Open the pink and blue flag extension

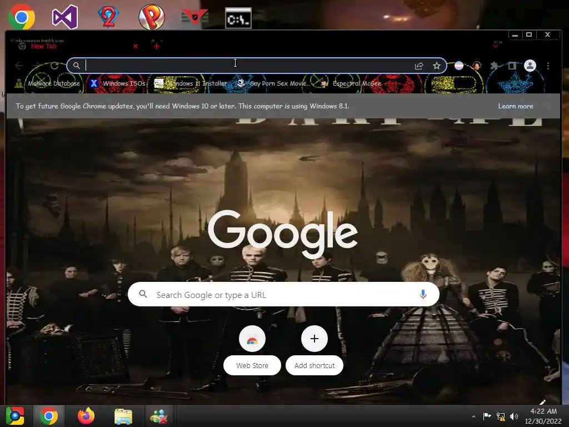pyautogui.click(x=459, y=66)
